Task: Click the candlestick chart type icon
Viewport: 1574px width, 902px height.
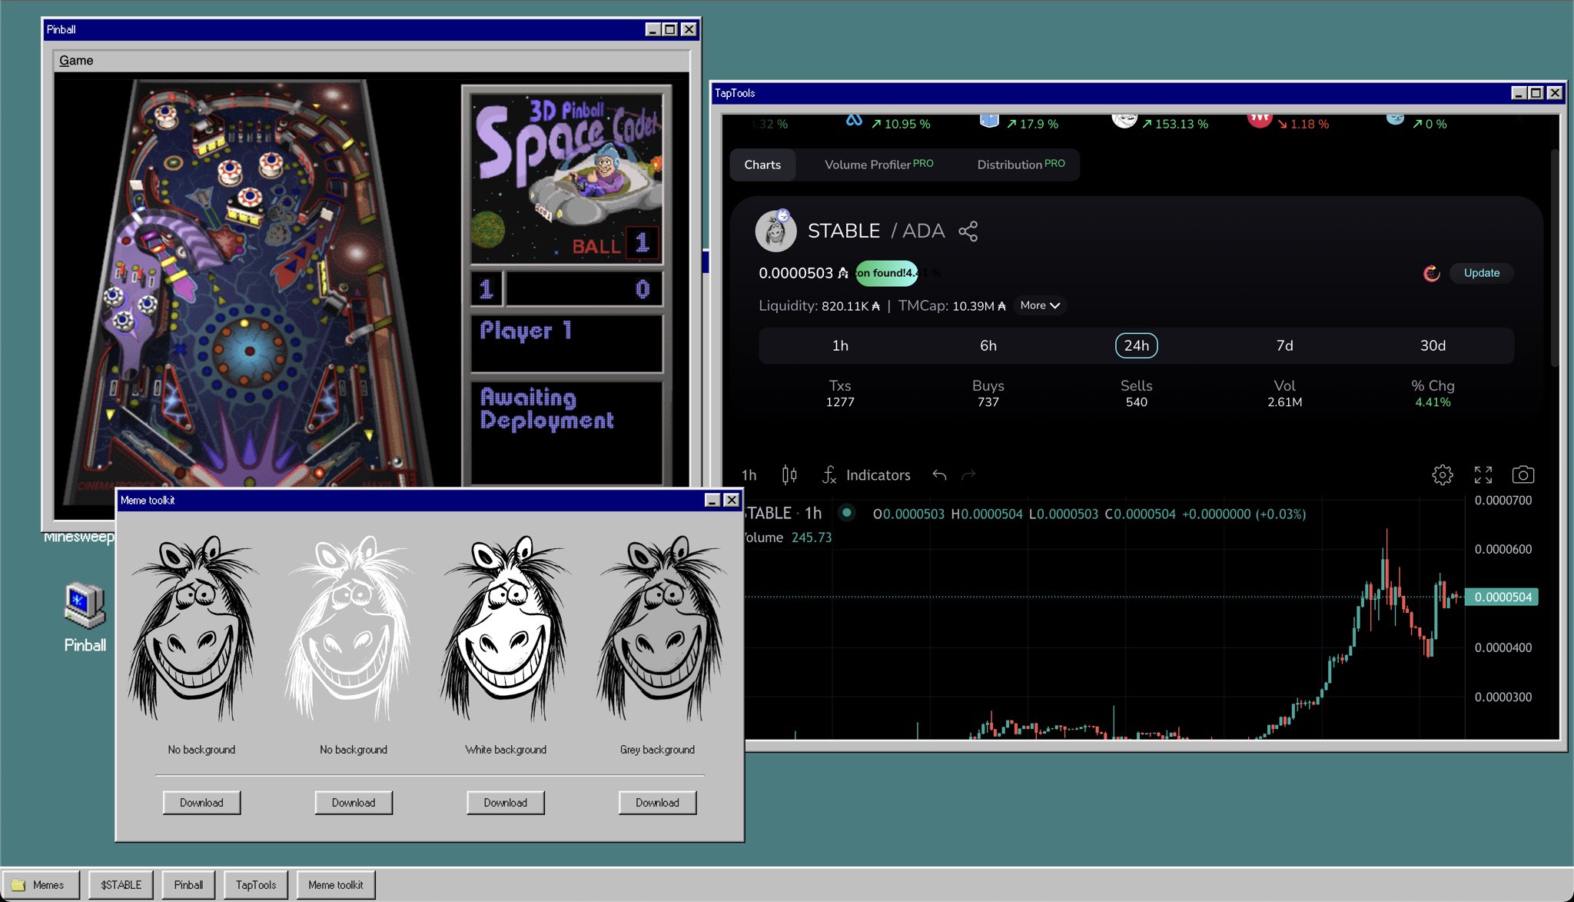Action: click(x=789, y=475)
